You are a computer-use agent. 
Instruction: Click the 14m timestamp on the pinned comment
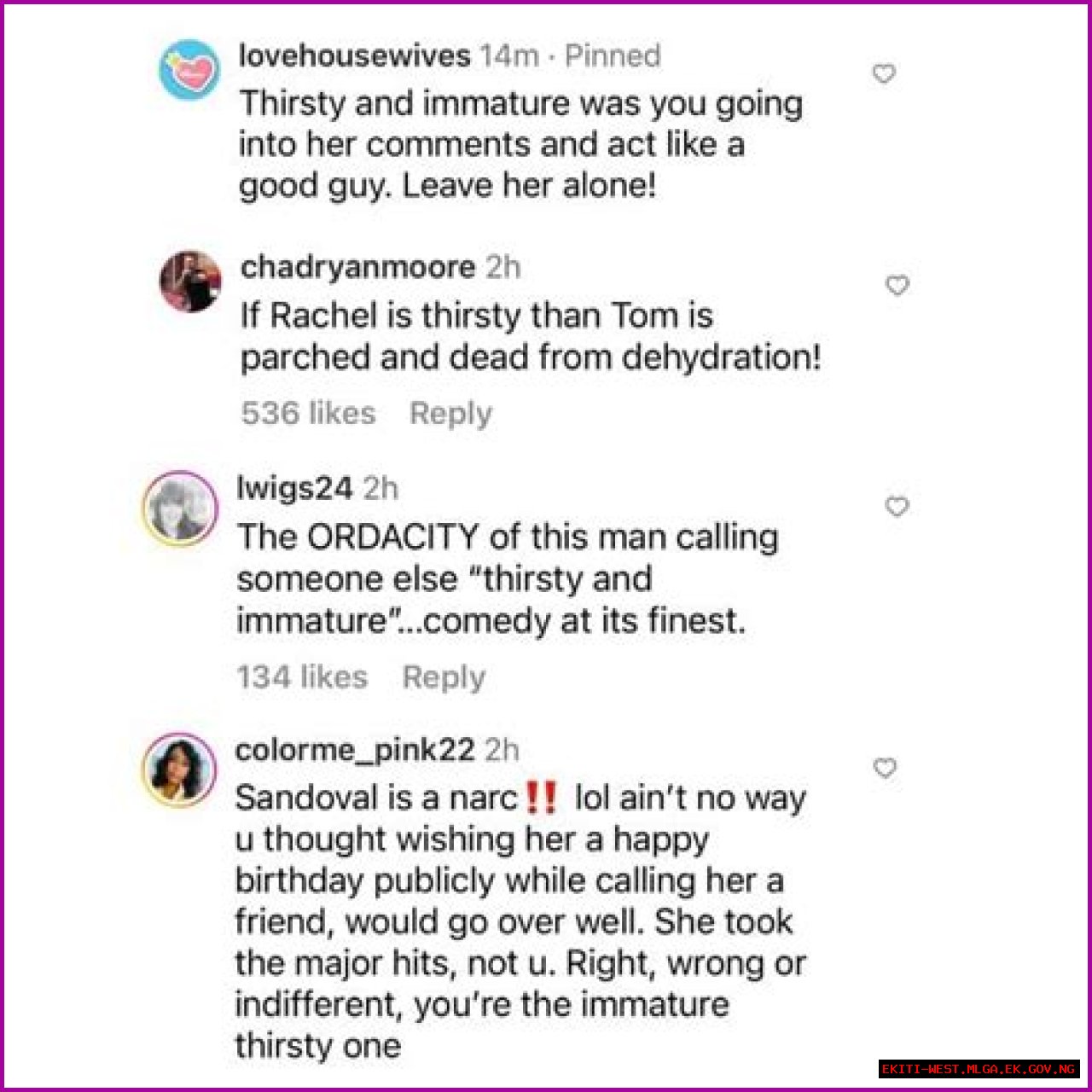(508, 56)
